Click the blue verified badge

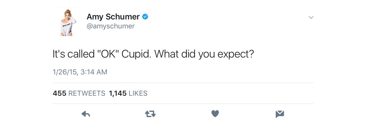145,17
